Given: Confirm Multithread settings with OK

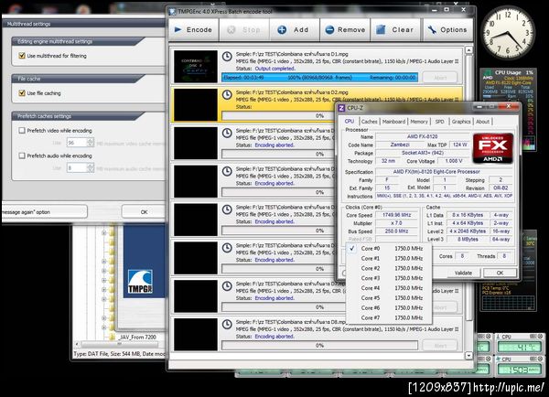Looking at the screenshot, I should pyautogui.click(x=144, y=212).
